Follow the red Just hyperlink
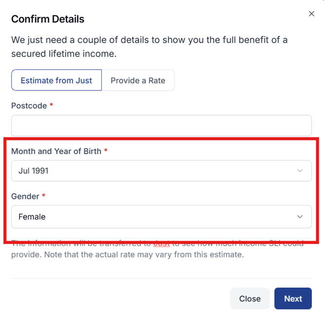This screenshot has width=324, height=318. click(x=161, y=243)
